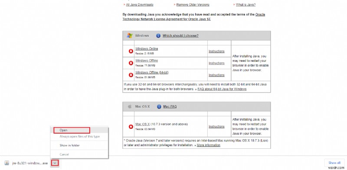Open Instructions link for Windows Offline 71 MB row
347x170 pixels.
tap(216, 63)
